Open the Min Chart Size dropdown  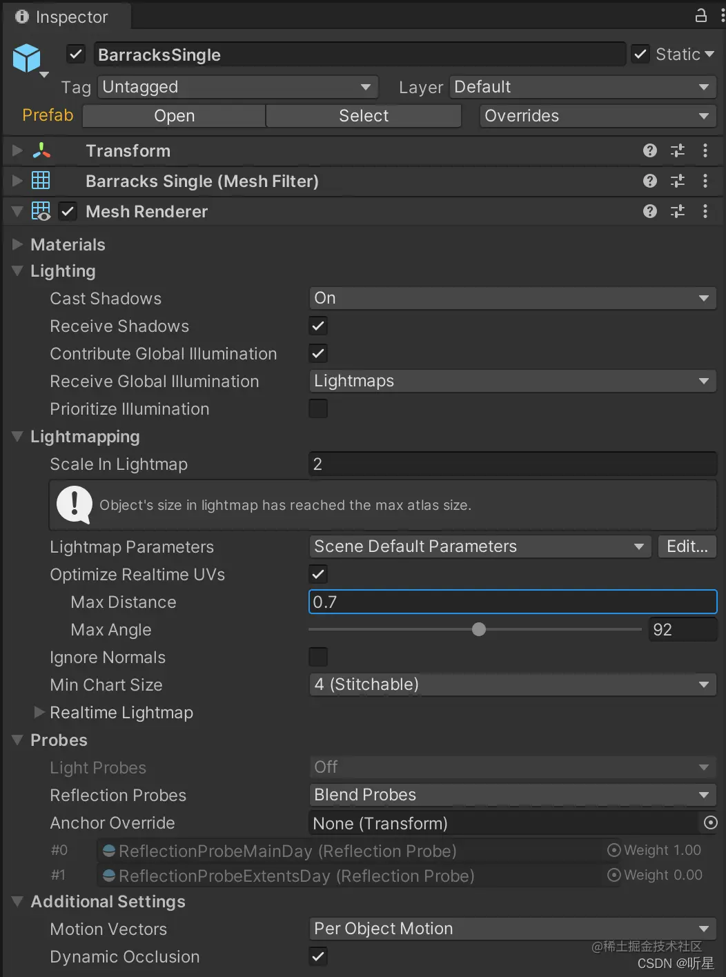[x=511, y=684]
